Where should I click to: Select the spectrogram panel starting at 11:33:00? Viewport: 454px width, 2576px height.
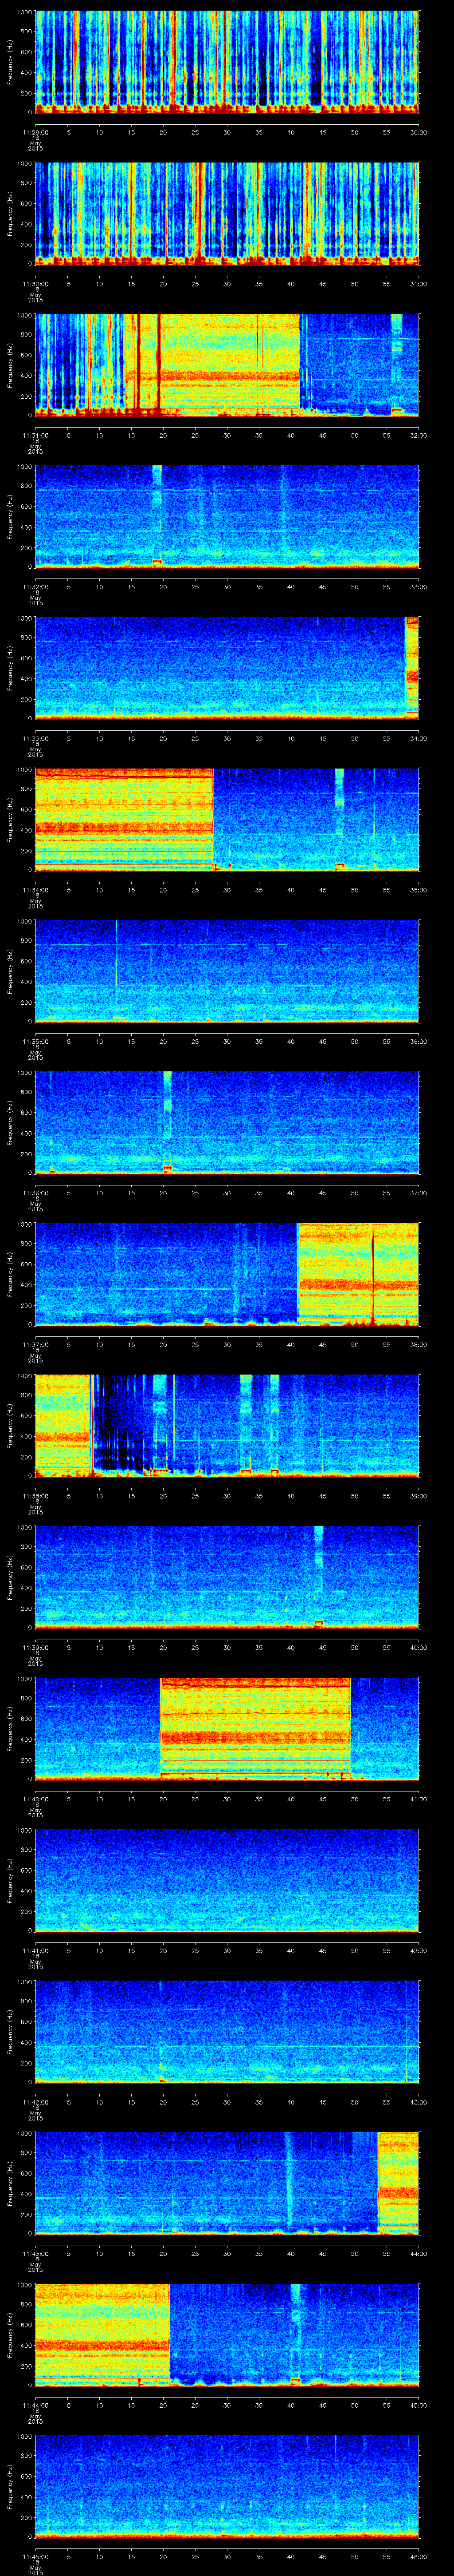pyautogui.click(x=227, y=668)
